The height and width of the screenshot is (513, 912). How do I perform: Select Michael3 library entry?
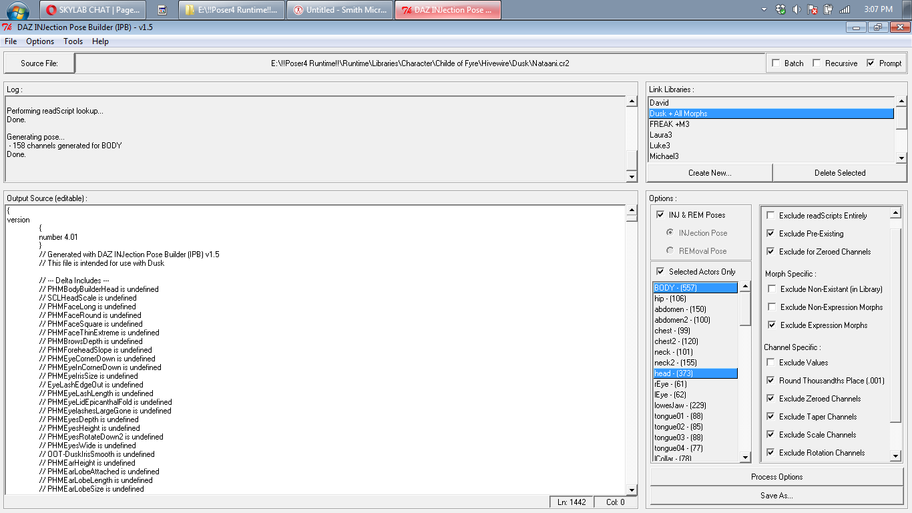(771, 156)
